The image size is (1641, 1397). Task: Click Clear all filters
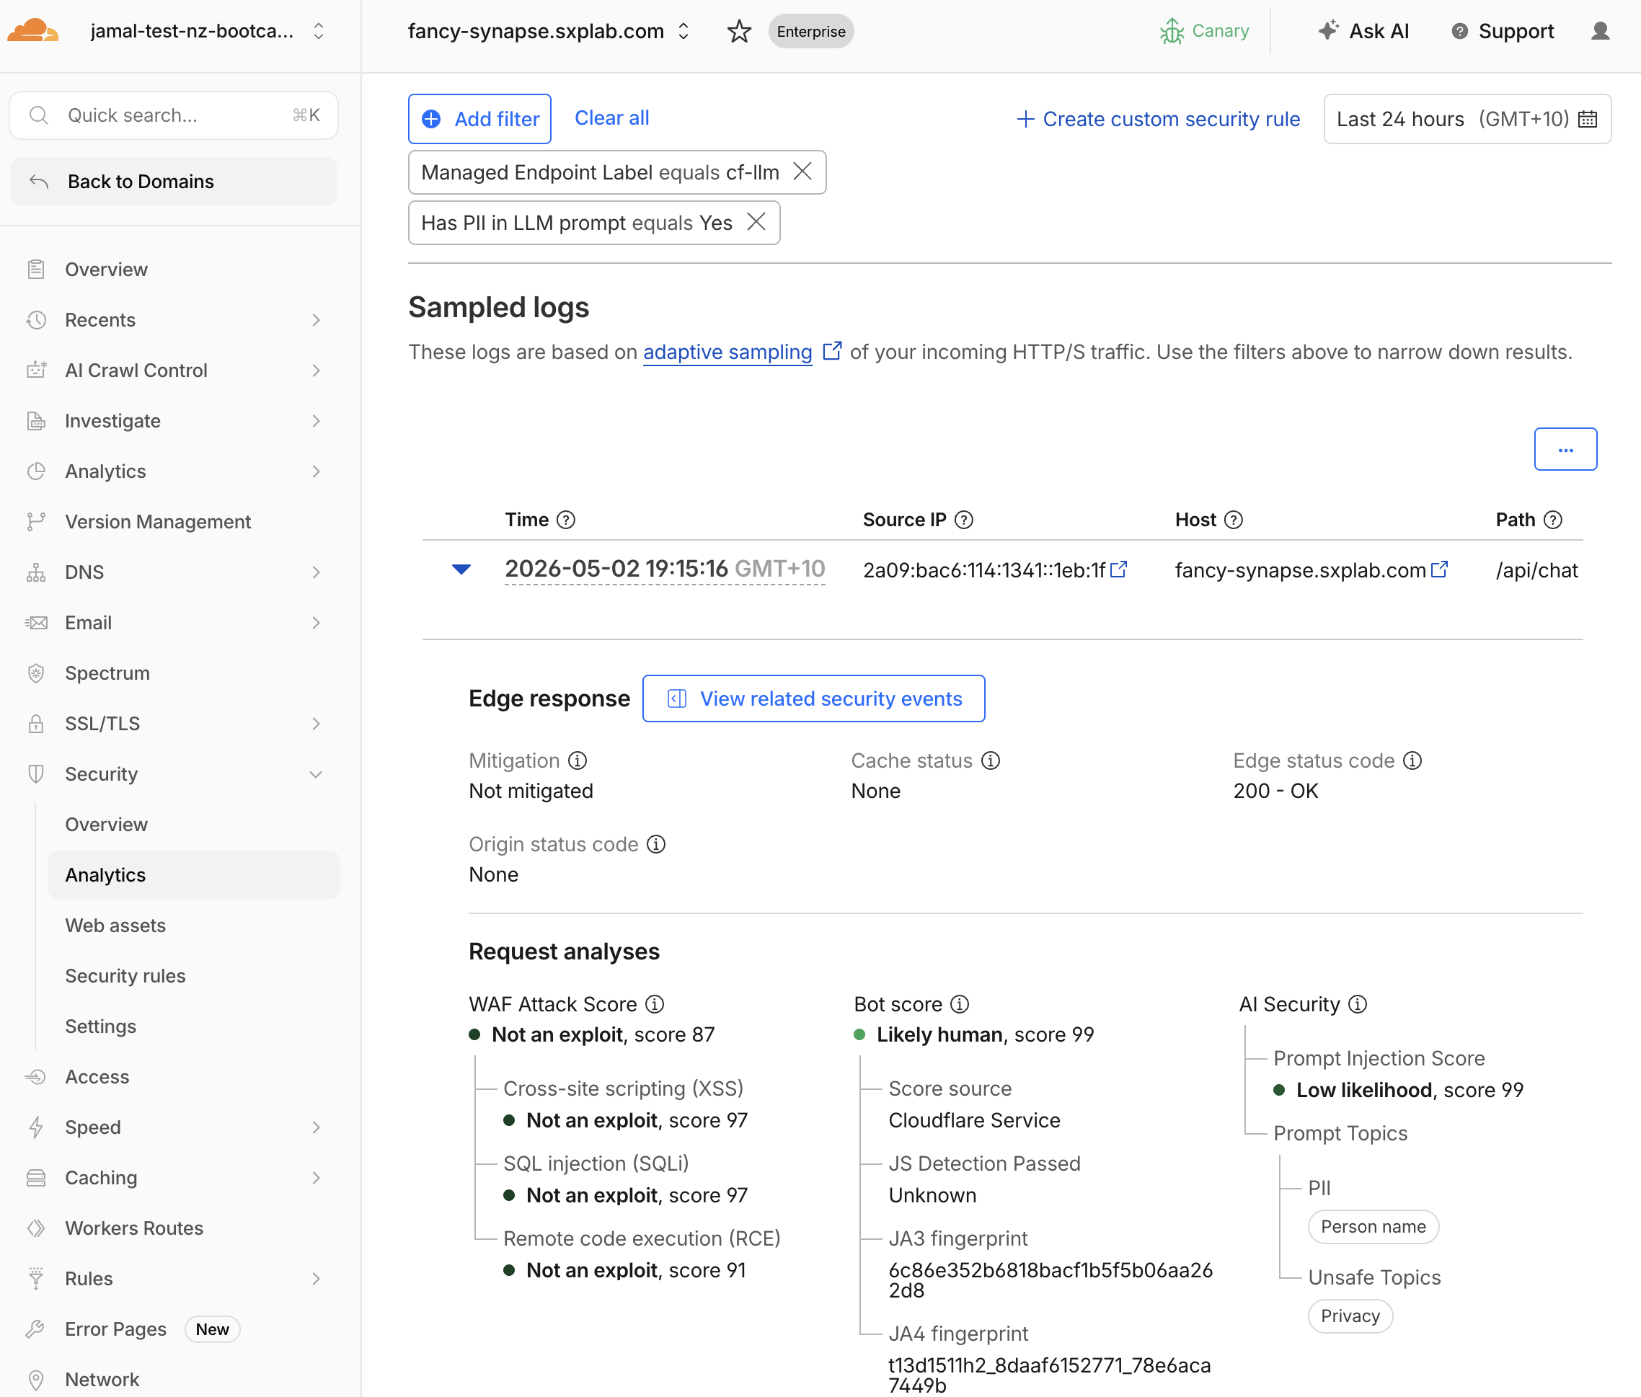click(x=611, y=118)
